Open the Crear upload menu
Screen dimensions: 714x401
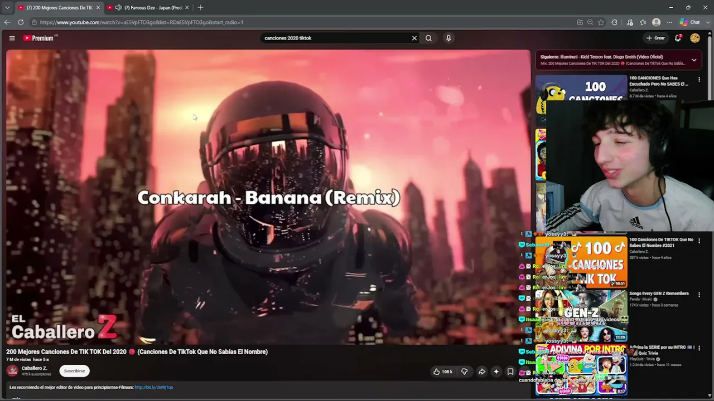655,38
